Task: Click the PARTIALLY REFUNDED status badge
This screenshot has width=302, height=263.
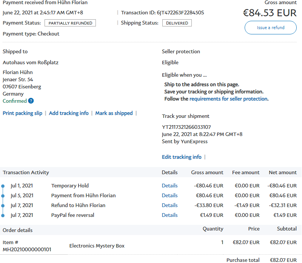Action: click(x=70, y=23)
